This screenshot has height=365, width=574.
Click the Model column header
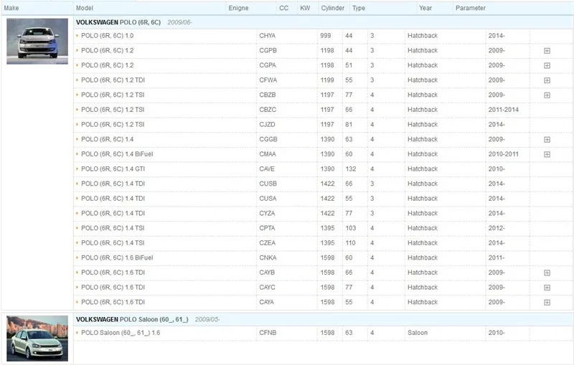(85, 8)
